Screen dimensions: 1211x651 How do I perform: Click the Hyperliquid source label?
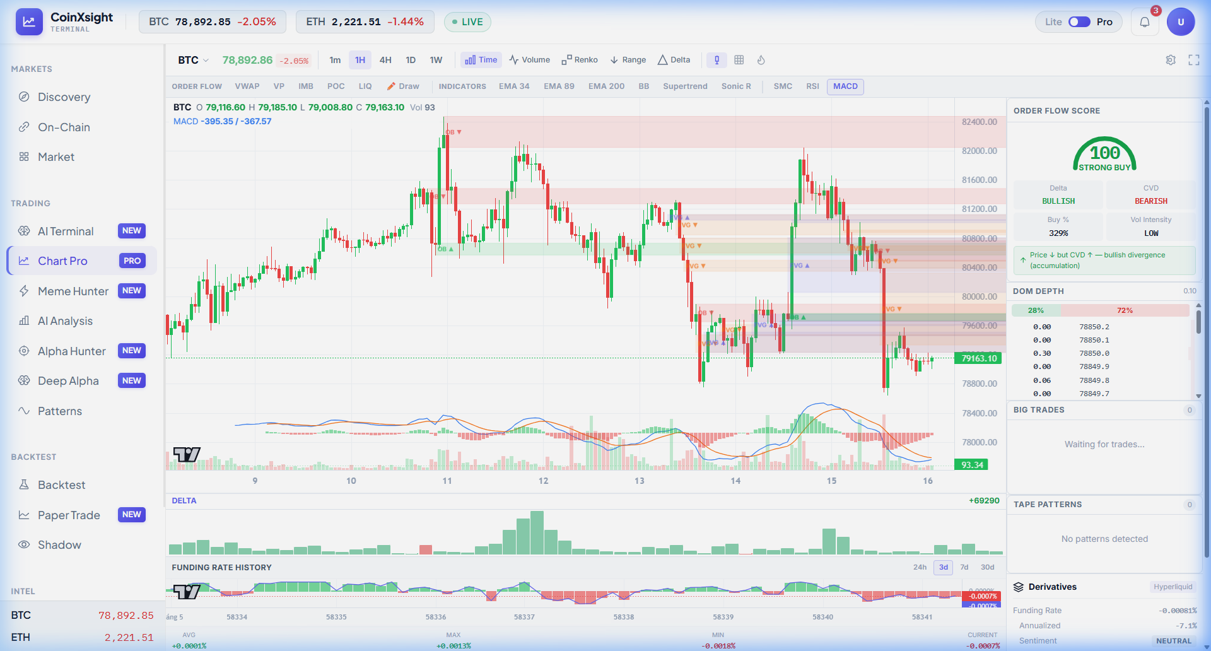[1173, 587]
